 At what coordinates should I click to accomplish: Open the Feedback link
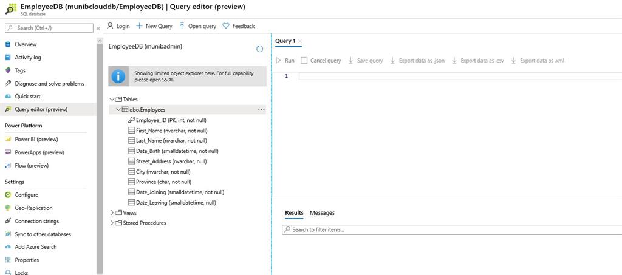pos(238,26)
